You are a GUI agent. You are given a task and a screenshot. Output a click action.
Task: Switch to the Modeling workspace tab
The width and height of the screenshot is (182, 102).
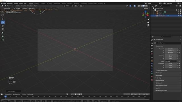pyautogui.click(x=37, y=4)
